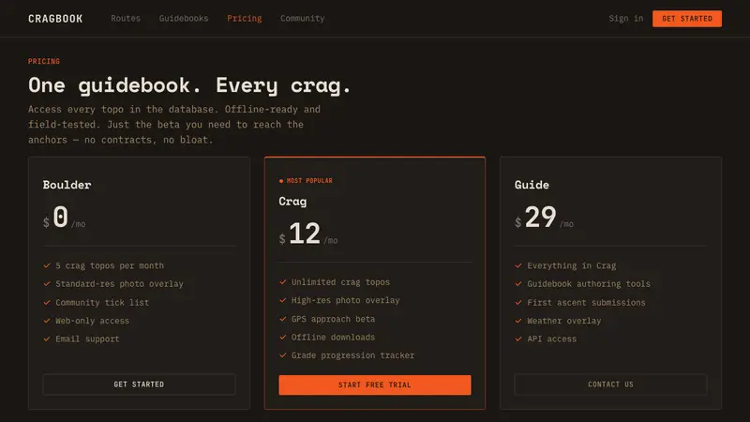
Task: Click checkmark beside Guidebook authoring tools
Action: click(518, 284)
